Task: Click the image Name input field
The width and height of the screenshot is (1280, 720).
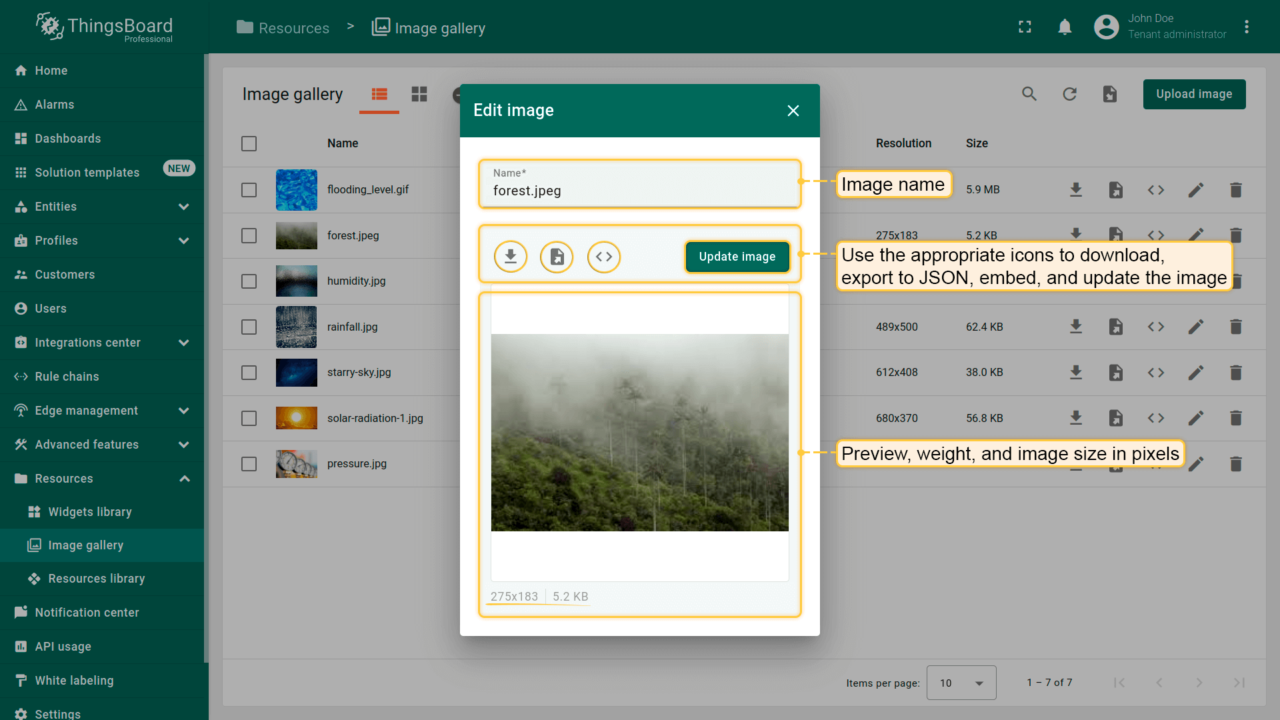Action: click(x=639, y=191)
